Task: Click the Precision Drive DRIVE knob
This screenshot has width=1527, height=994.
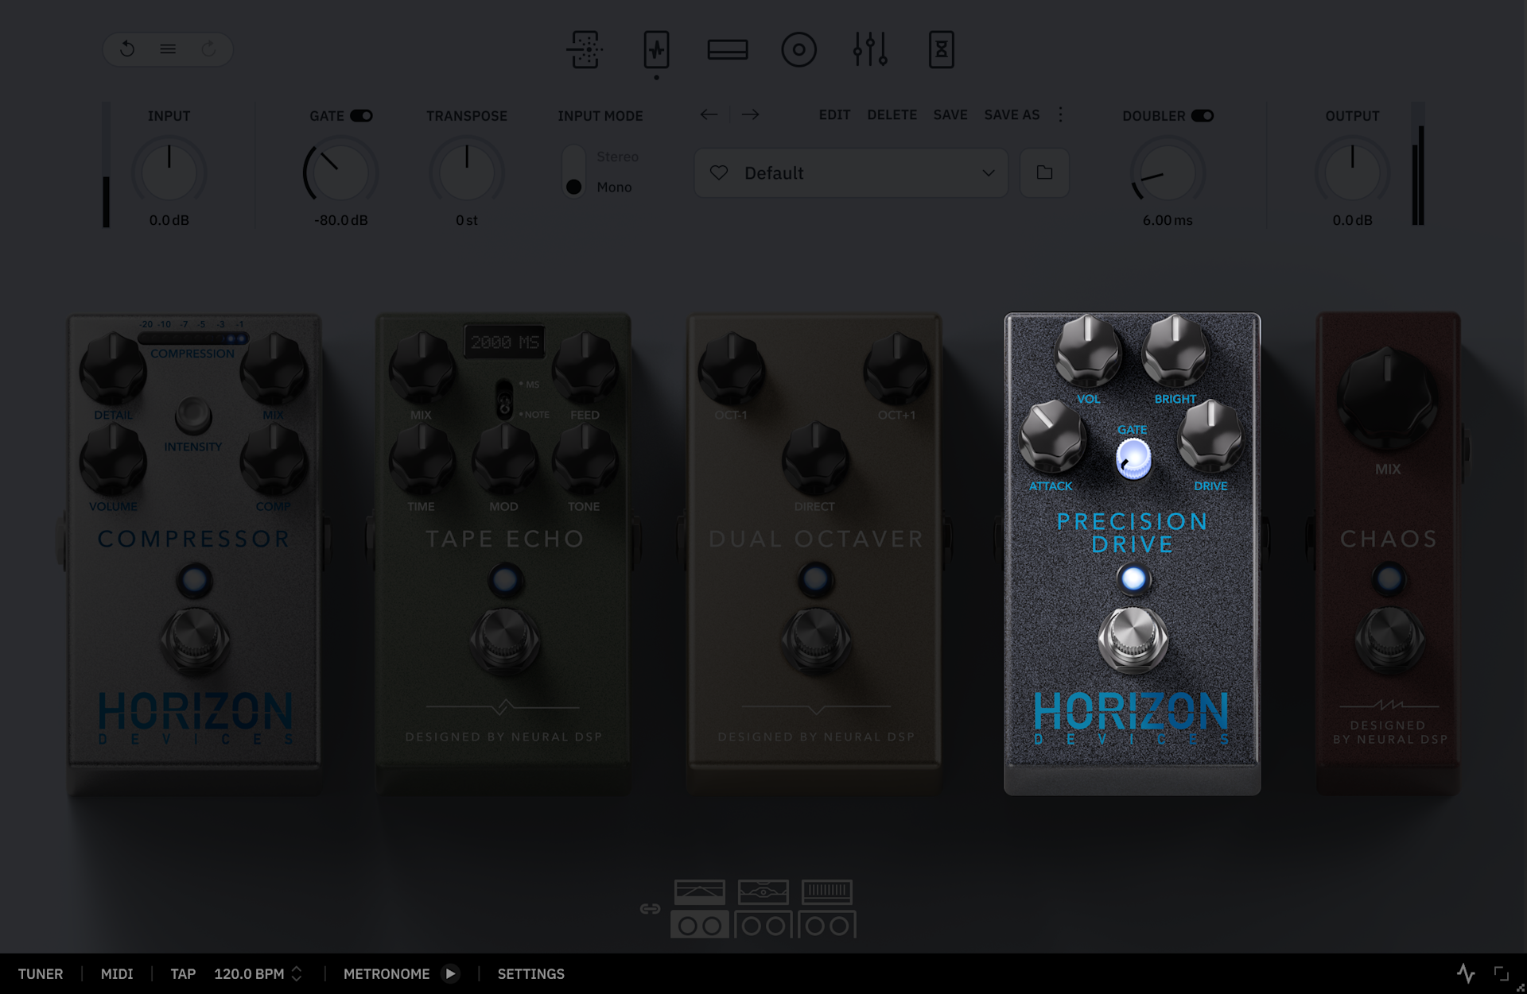Action: (1210, 437)
